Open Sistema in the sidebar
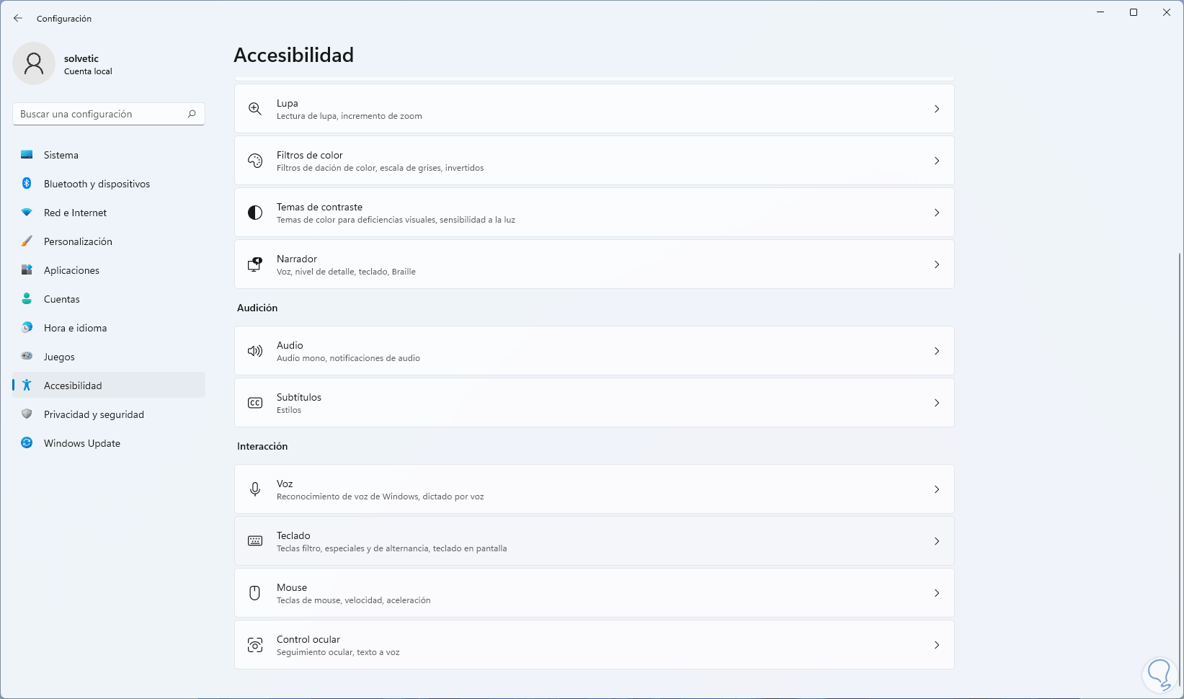The width and height of the screenshot is (1184, 699). pos(61,155)
